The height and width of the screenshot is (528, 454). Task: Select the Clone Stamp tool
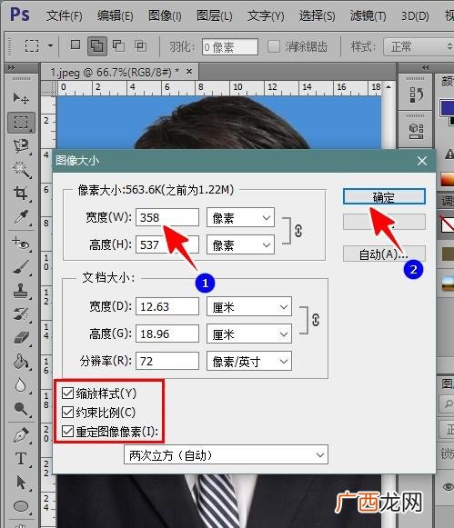click(x=21, y=291)
